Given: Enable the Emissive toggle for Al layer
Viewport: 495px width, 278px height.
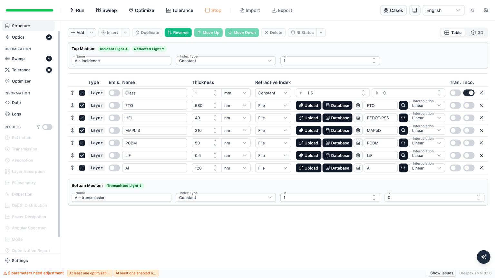Looking at the screenshot, I should (x=114, y=168).
